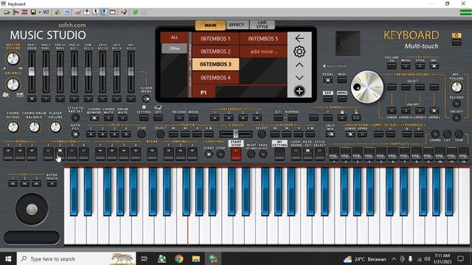Click the Break button
472x265 pixels.
(x=152, y=154)
